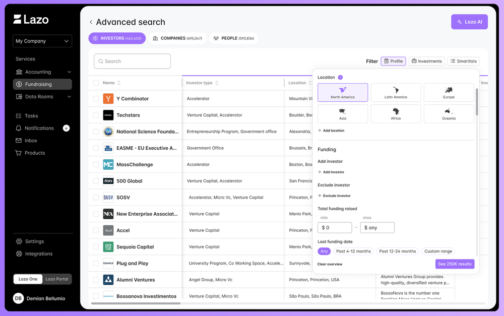504x316 pixels.
Task: Click the SOSV logo
Action: pyautogui.click(x=108, y=198)
